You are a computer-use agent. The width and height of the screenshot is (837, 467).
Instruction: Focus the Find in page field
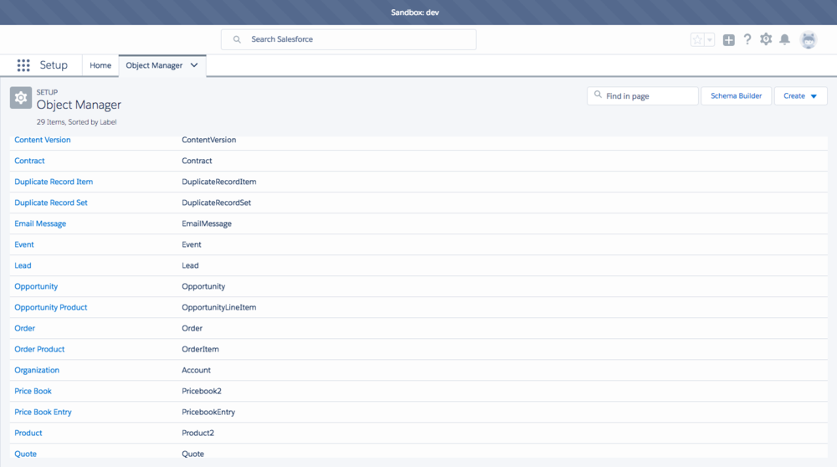click(x=643, y=96)
